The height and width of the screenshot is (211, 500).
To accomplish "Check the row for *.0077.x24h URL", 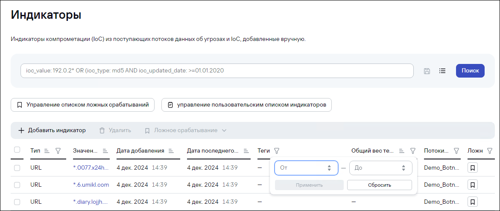I will pos(17,168).
